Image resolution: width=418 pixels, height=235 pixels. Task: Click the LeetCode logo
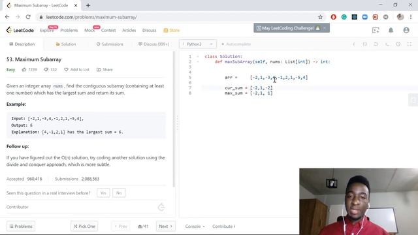(20, 30)
